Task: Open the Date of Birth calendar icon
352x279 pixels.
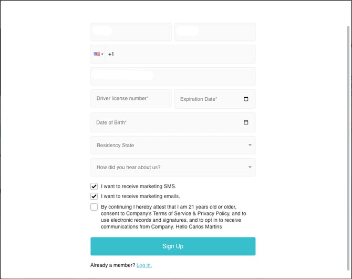Action: pos(246,122)
